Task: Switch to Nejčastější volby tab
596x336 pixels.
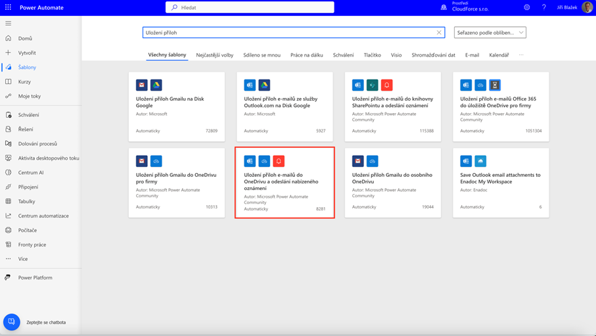Action: coord(215,55)
